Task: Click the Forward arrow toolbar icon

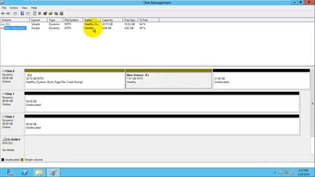Action: tap(8, 13)
